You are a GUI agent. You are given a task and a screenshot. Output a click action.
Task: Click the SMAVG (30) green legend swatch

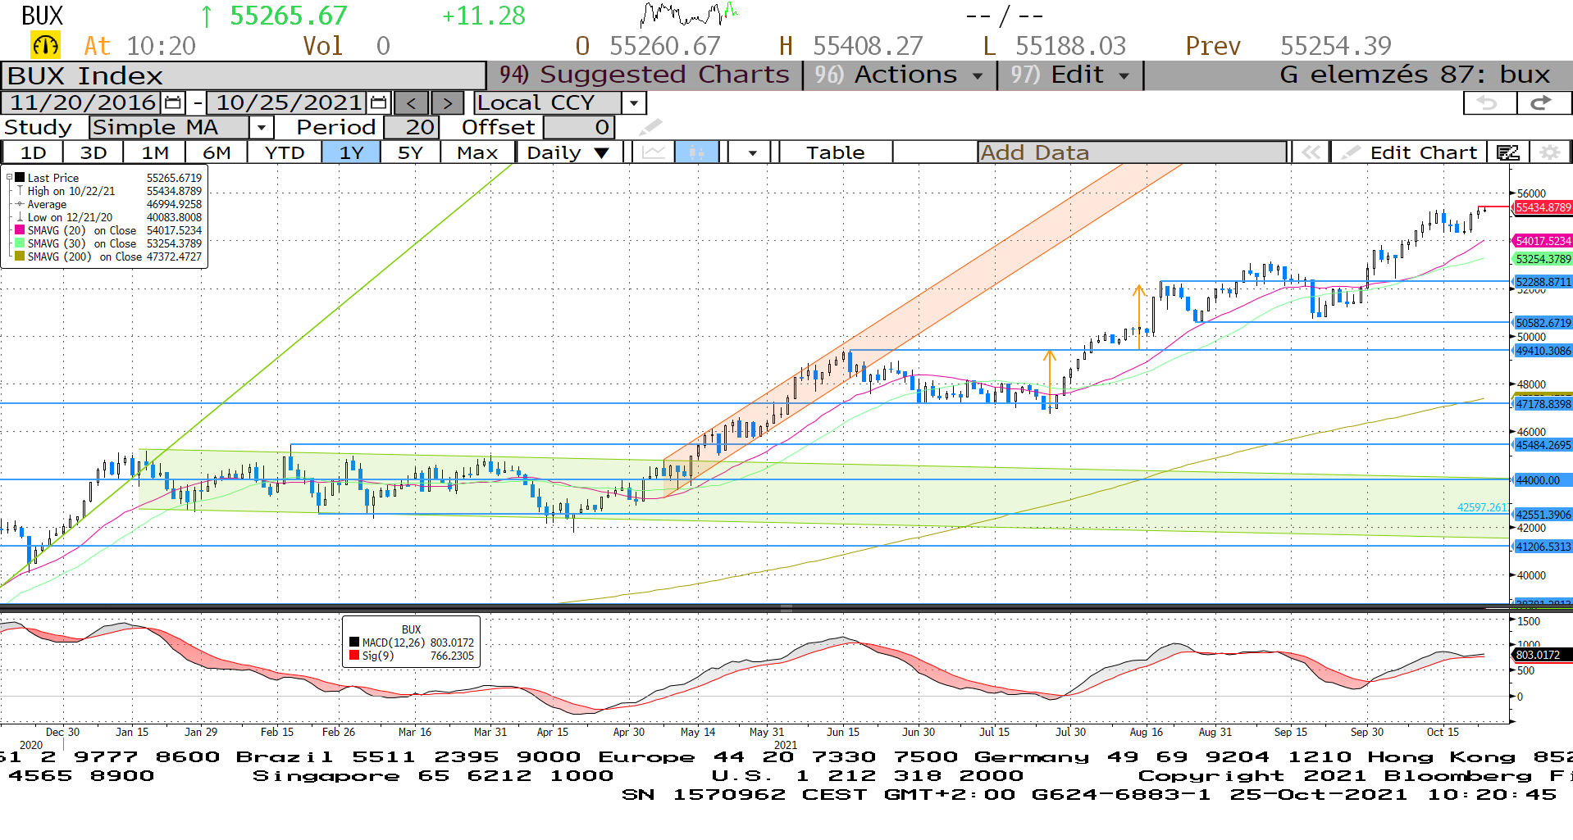click(20, 243)
